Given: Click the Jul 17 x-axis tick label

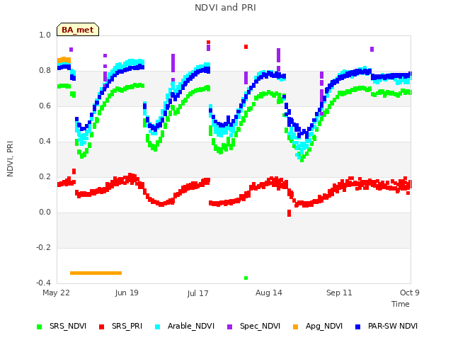Looking at the screenshot, I should pyautogui.click(x=197, y=293).
